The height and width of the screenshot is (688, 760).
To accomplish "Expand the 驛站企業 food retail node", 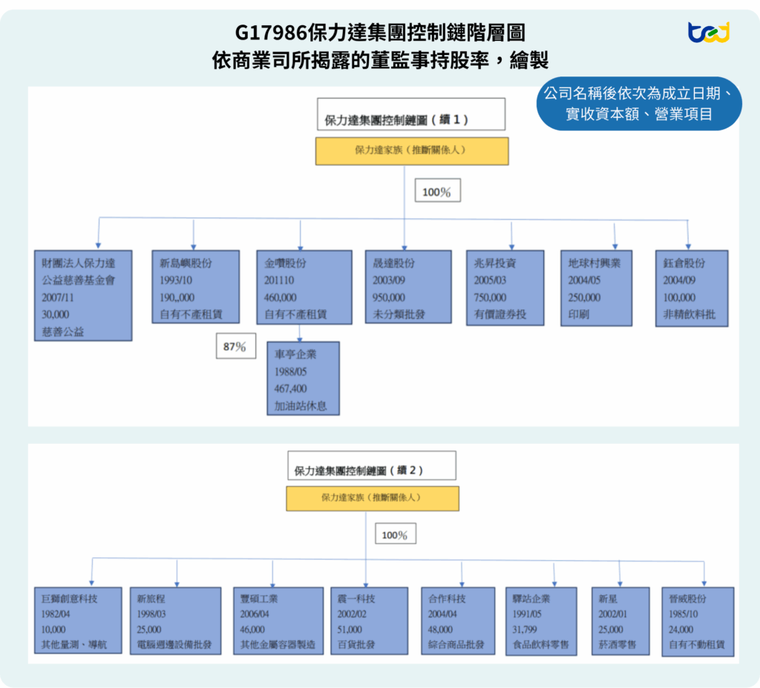I will point(541,620).
